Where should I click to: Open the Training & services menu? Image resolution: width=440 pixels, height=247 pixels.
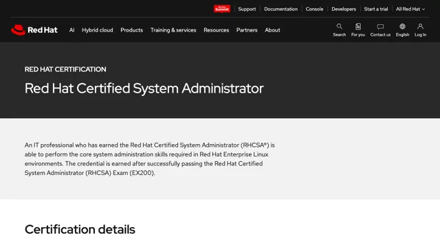(173, 30)
